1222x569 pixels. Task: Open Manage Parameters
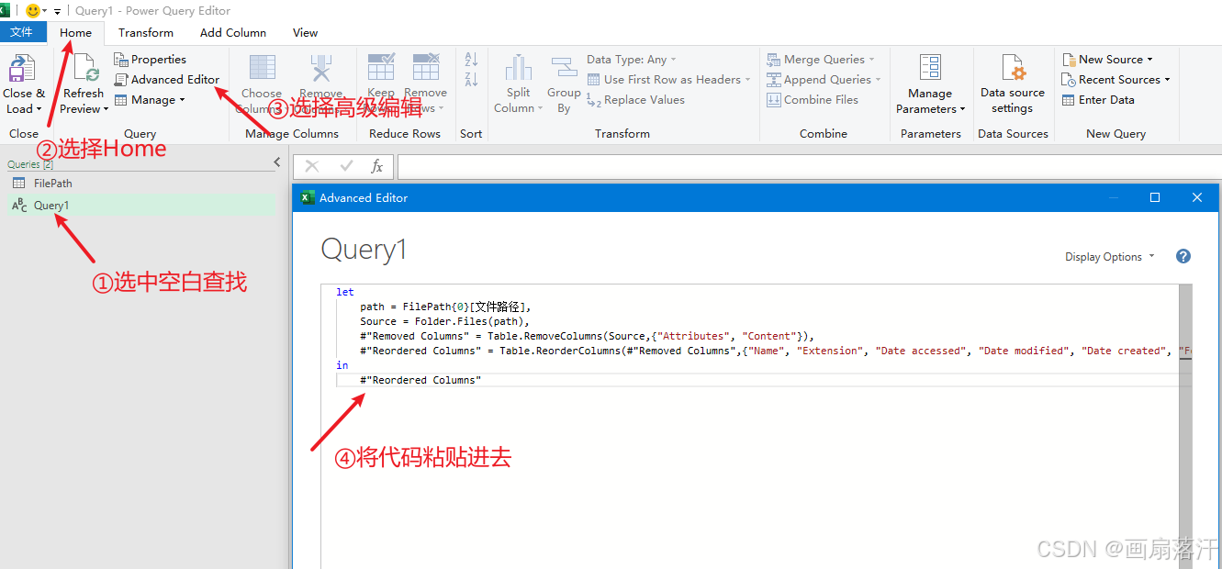pos(930,81)
